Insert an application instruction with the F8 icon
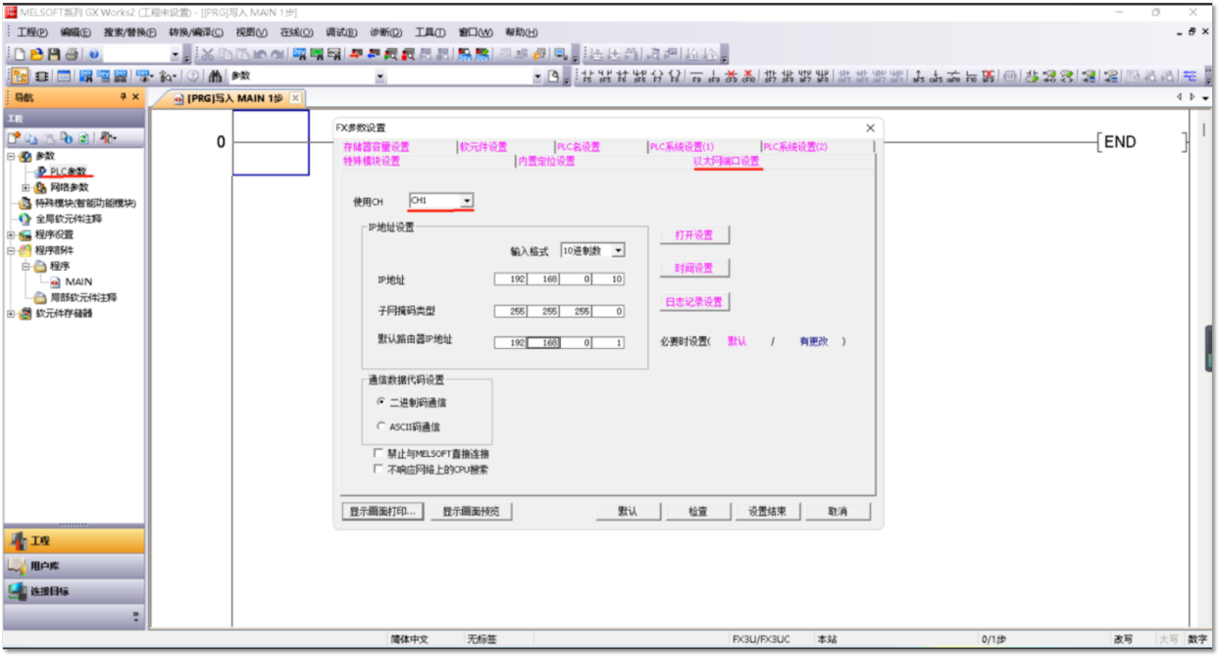The image size is (1221, 658). pos(677,76)
